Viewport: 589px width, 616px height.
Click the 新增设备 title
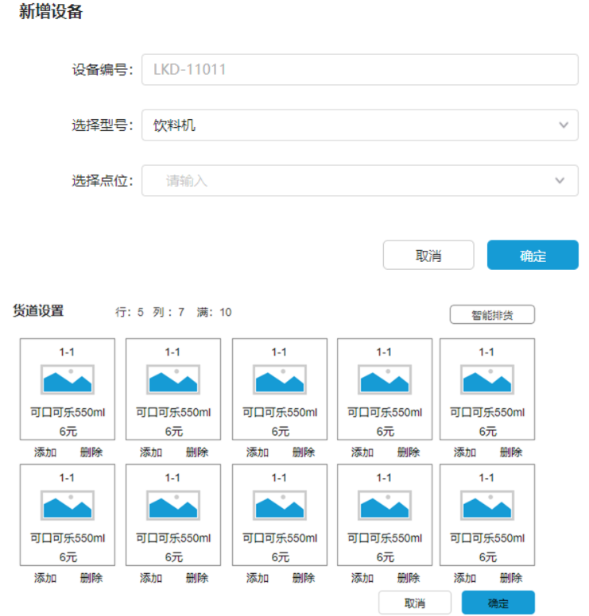[51, 11]
